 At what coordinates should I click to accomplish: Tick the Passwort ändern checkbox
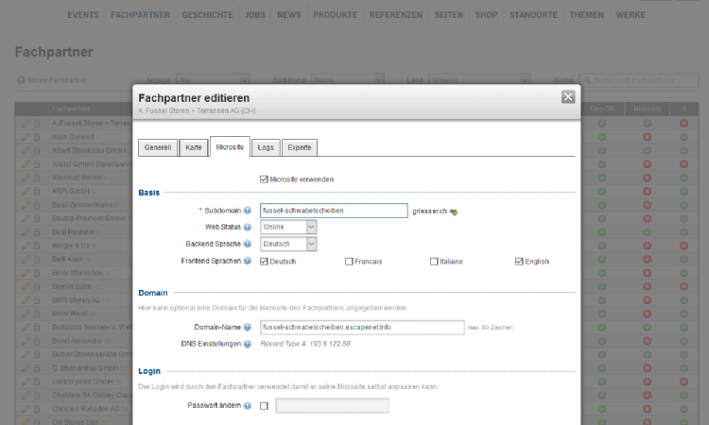click(x=264, y=406)
